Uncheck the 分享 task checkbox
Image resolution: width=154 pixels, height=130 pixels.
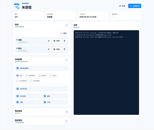(45, 102)
